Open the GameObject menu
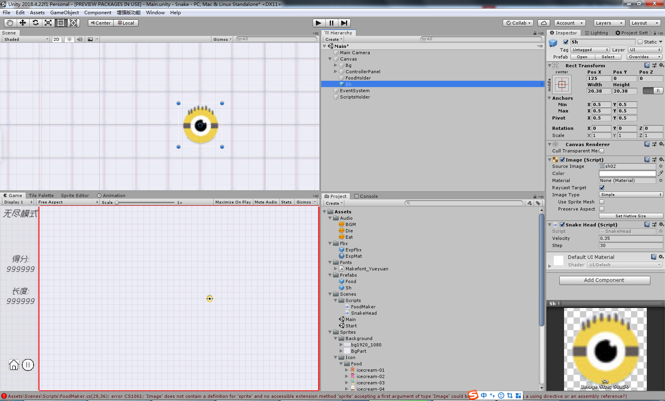 pos(65,13)
